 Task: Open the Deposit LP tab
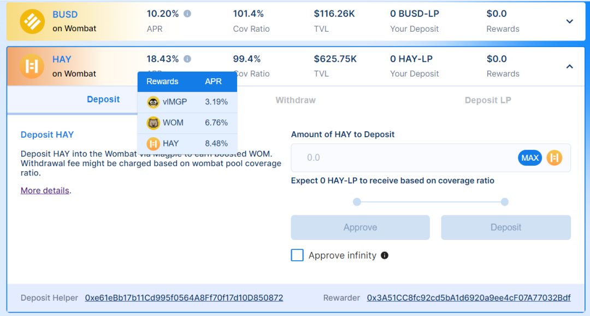(487, 100)
